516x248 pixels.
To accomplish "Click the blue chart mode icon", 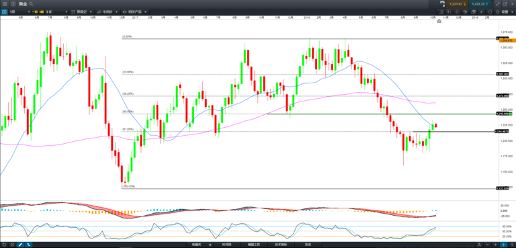I will tap(4, 12).
